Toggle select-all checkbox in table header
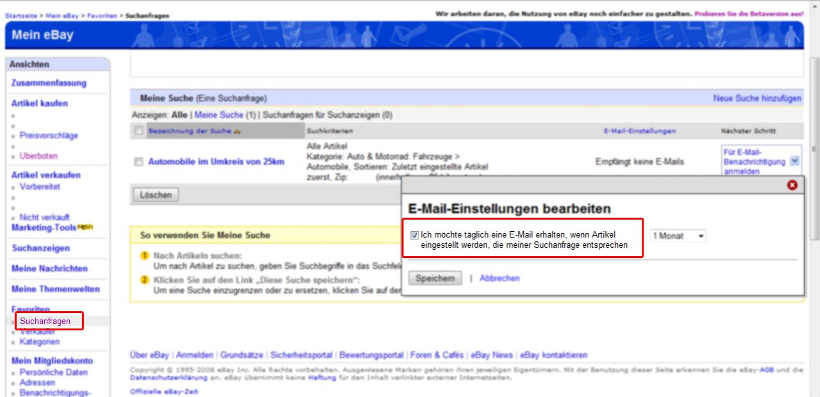820x397 pixels. click(x=138, y=131)
